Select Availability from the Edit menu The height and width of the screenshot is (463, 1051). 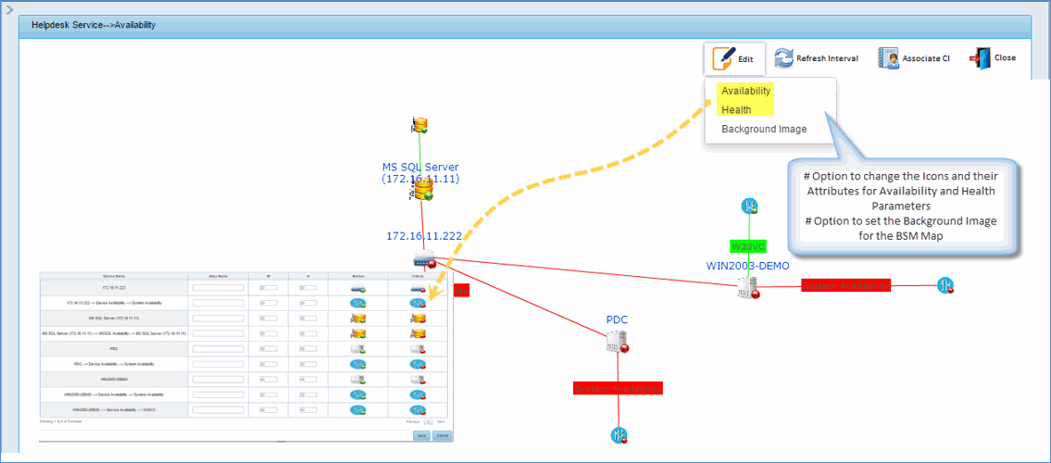(745, 91)
